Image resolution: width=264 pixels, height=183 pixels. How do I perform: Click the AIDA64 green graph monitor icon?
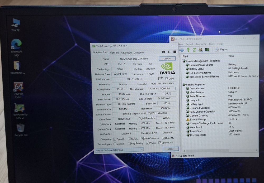point(207,50)
